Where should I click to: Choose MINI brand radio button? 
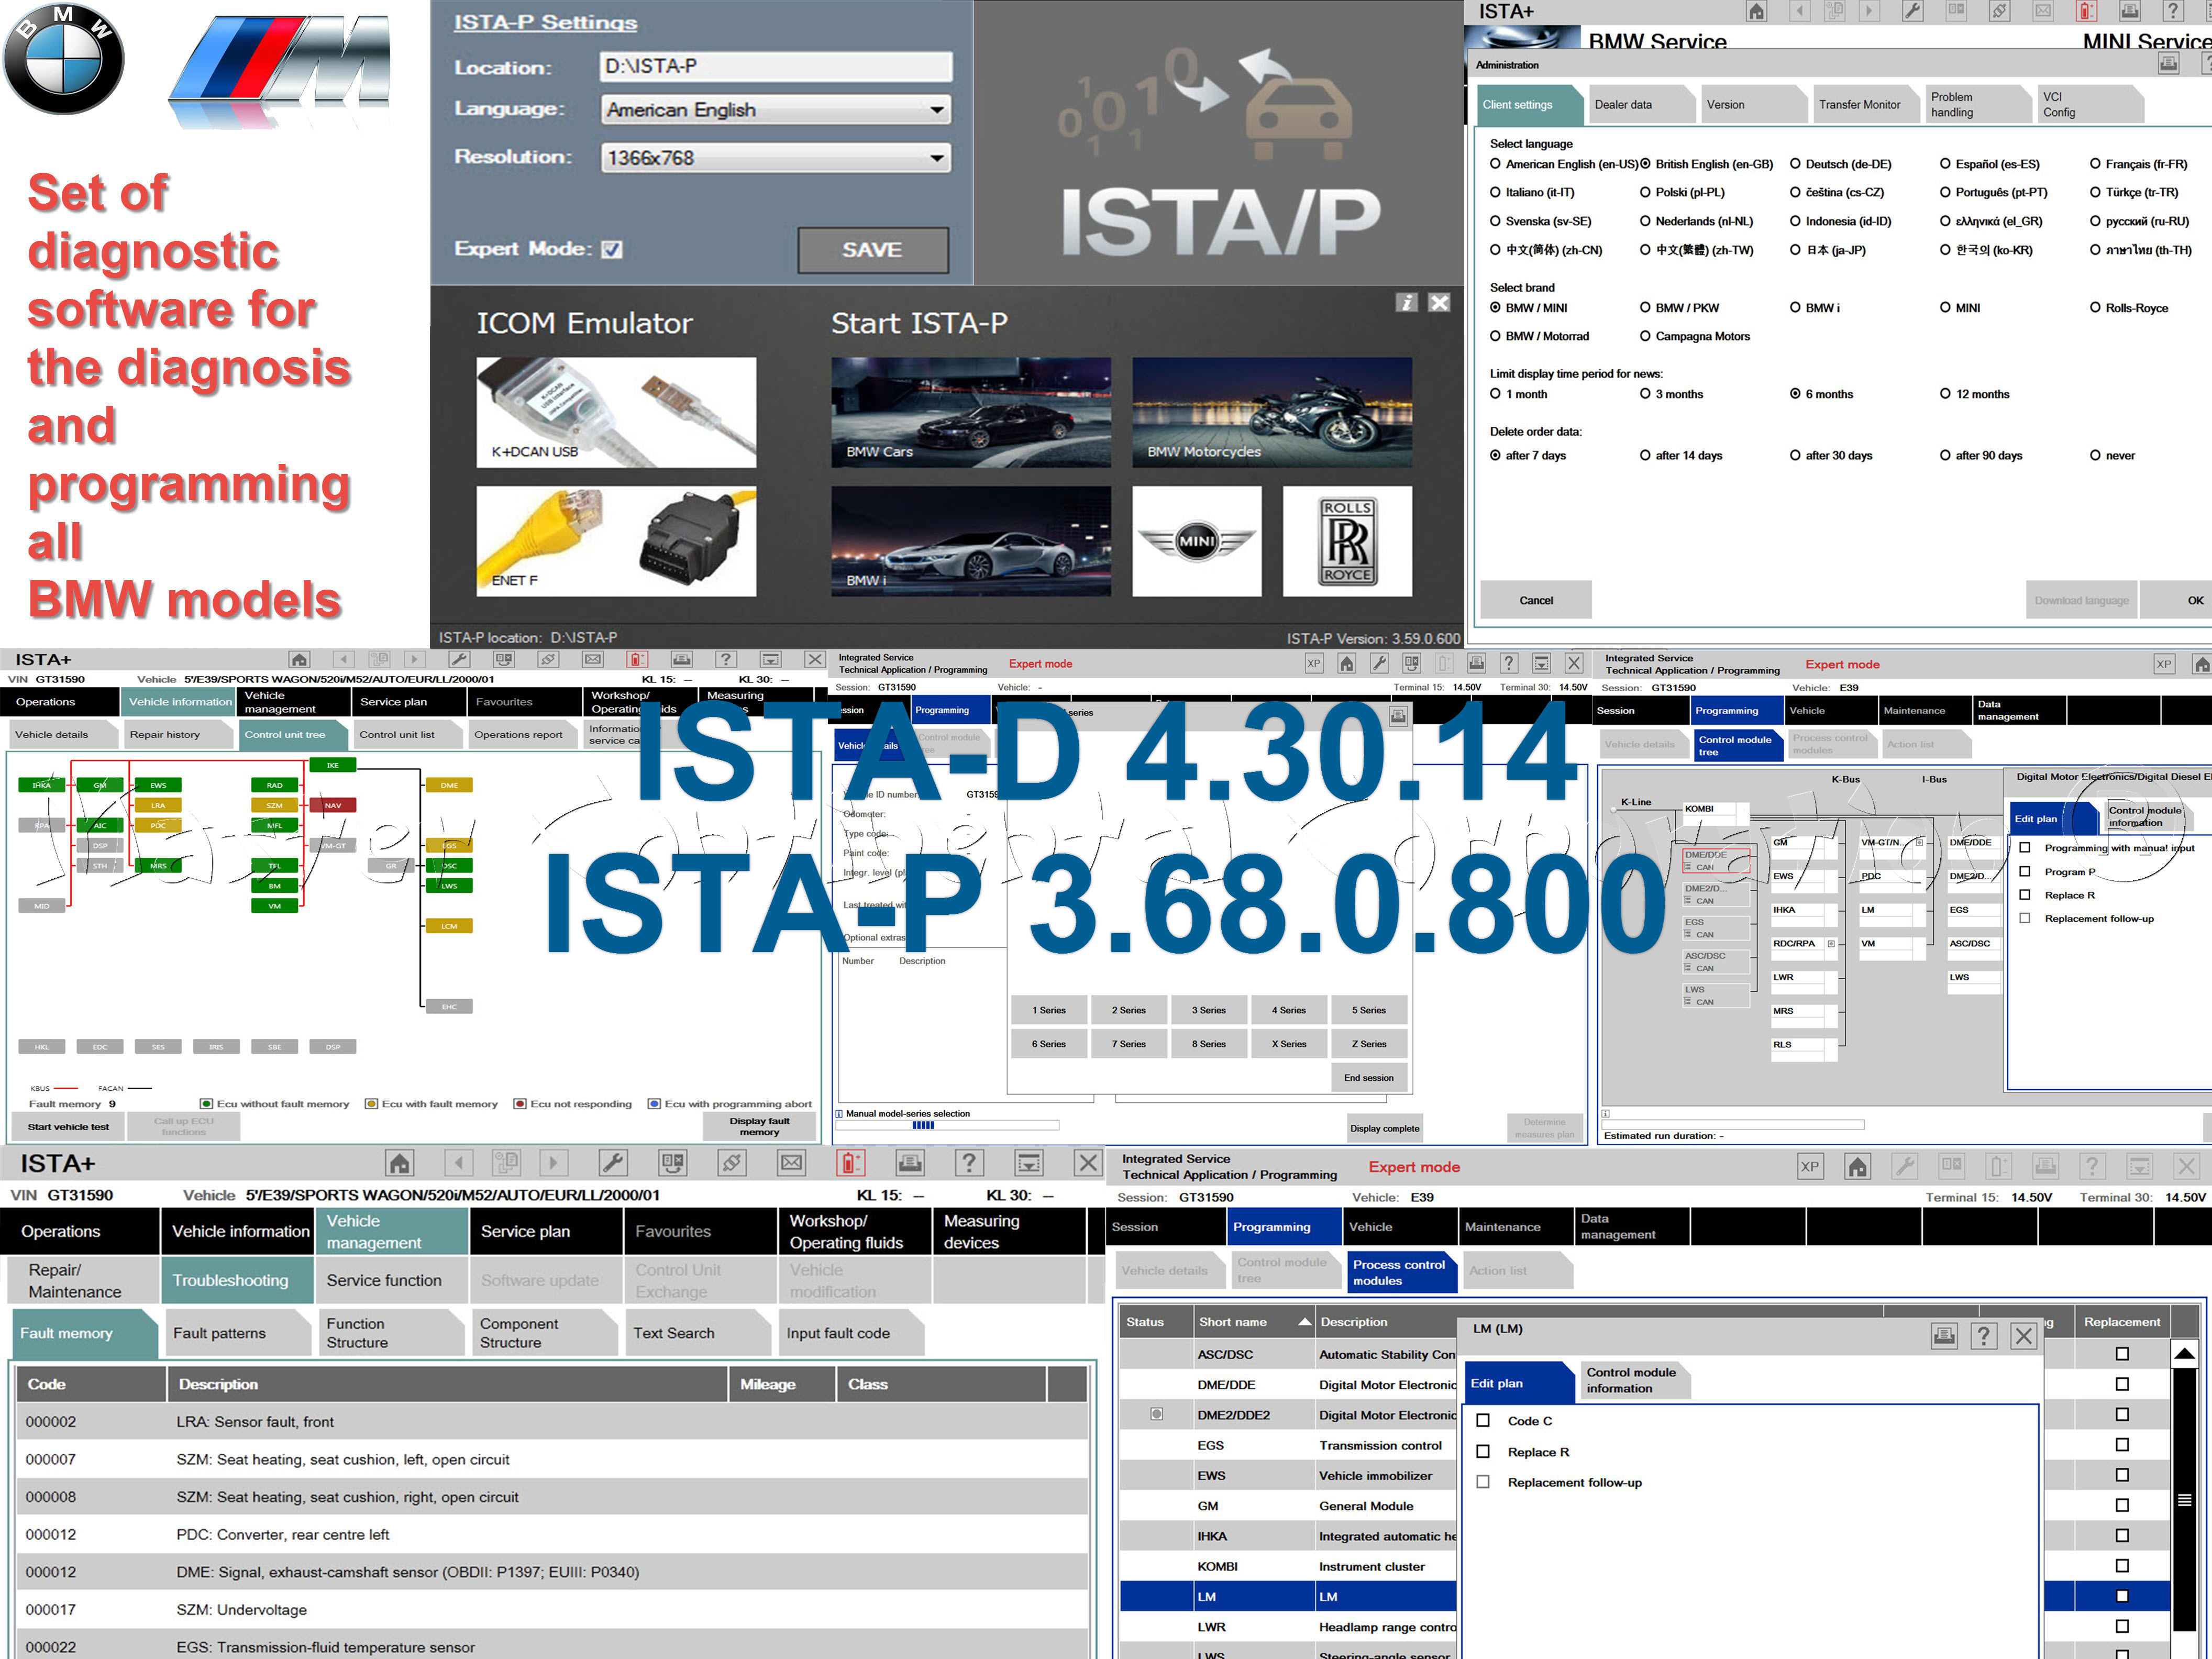click(1945, 308)
